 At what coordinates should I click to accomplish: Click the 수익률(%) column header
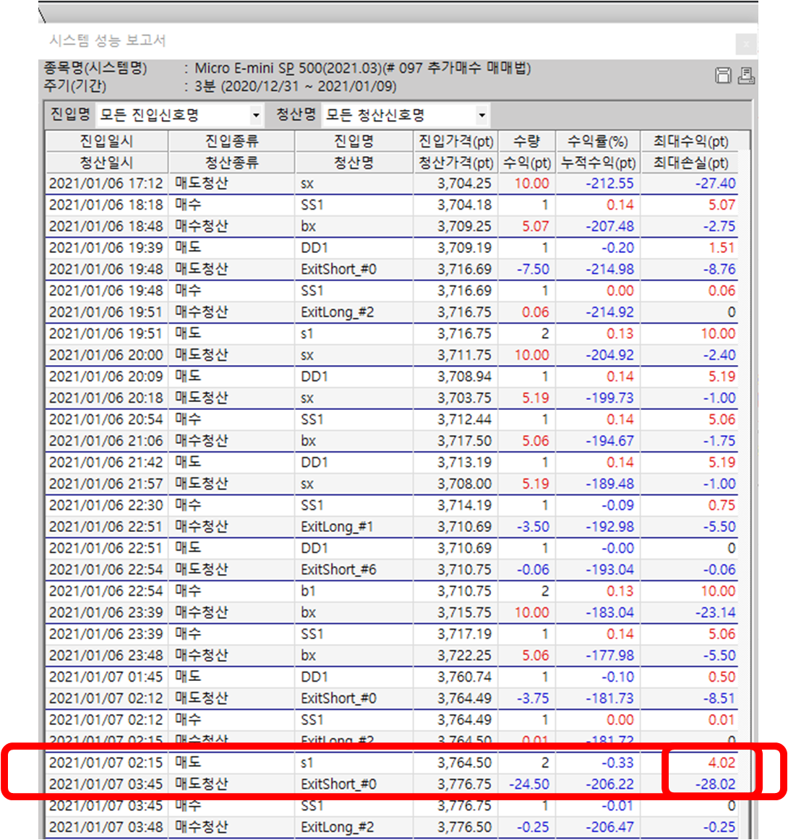pos(597,141)
